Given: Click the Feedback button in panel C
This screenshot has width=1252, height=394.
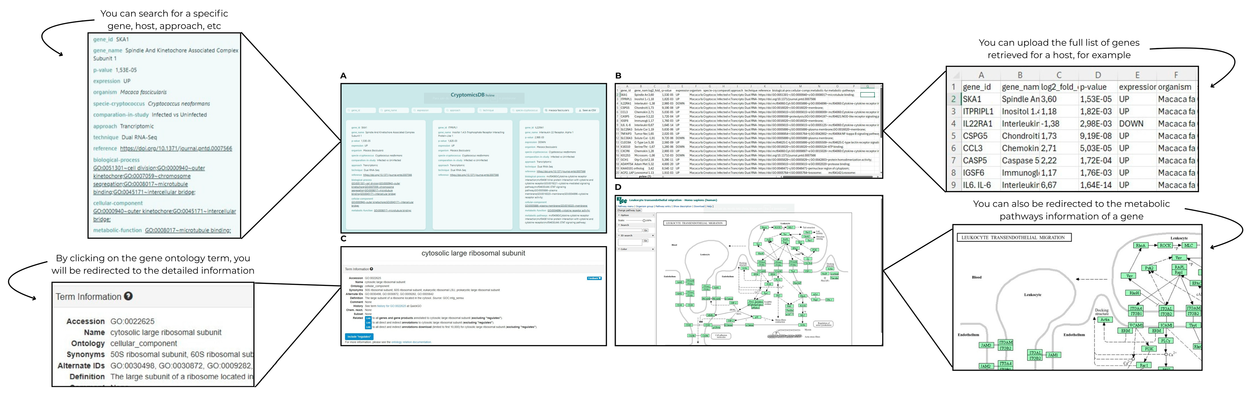Looking at the screenshot, I should pos(595,278).
